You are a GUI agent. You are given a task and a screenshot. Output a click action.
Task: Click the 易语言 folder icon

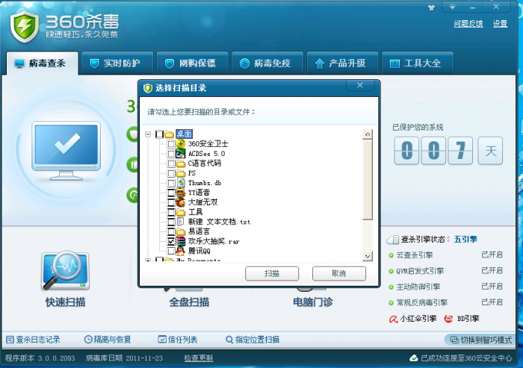(181, 231)
